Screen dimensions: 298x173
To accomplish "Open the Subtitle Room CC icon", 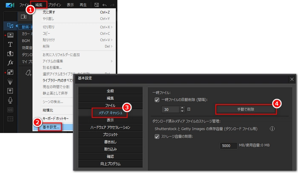I will 10,110.
